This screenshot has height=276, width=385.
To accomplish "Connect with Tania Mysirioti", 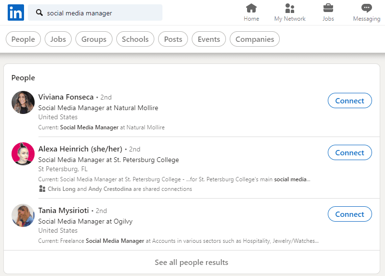I will [x=349, y=214].
